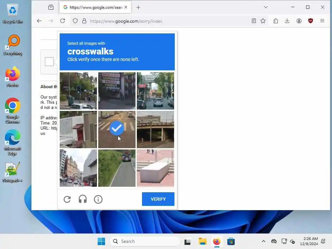Select the white building with red door tile
The image size is (332, 249).
78,129
